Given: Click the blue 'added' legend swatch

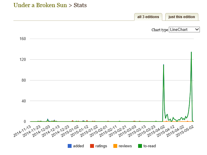Looking at the screenshot, I should point(70,146).
